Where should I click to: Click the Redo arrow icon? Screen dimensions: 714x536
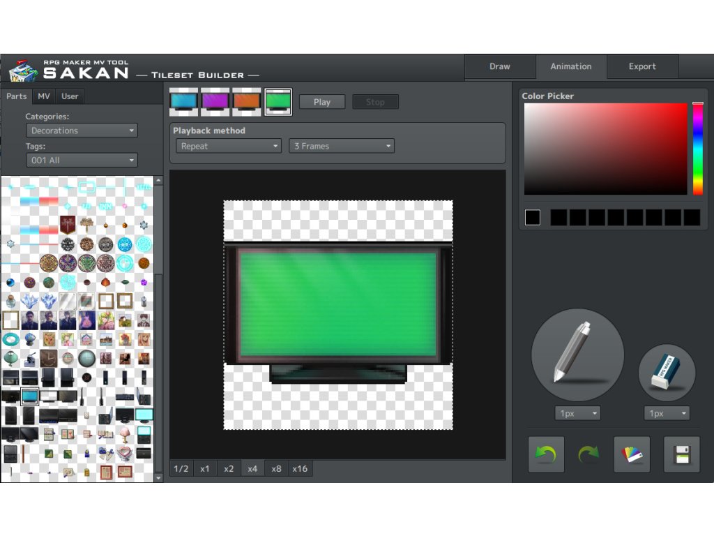coord(588,455)
